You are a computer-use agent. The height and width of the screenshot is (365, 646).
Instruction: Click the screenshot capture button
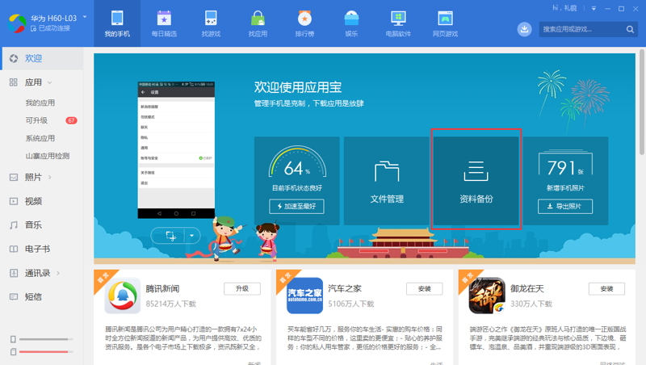pos(170,236)
